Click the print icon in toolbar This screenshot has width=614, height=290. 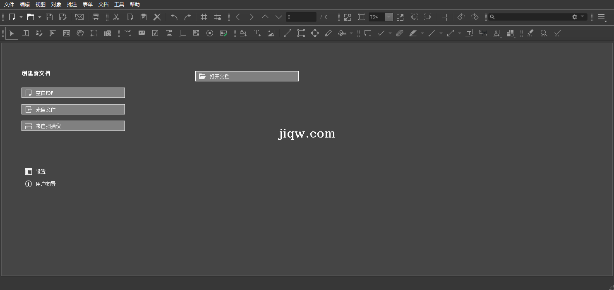[96, 17]
